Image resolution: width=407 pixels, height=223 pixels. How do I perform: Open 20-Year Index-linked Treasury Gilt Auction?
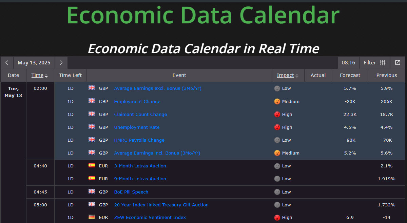coord(161,205)
